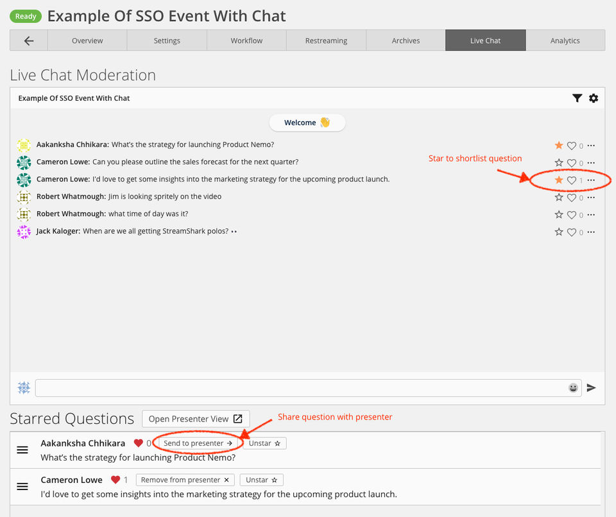Switch to the Analytics tab

565,40
